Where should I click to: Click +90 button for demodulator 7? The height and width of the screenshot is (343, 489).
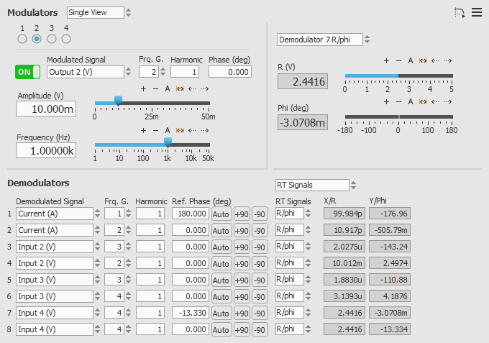[242, 314]
